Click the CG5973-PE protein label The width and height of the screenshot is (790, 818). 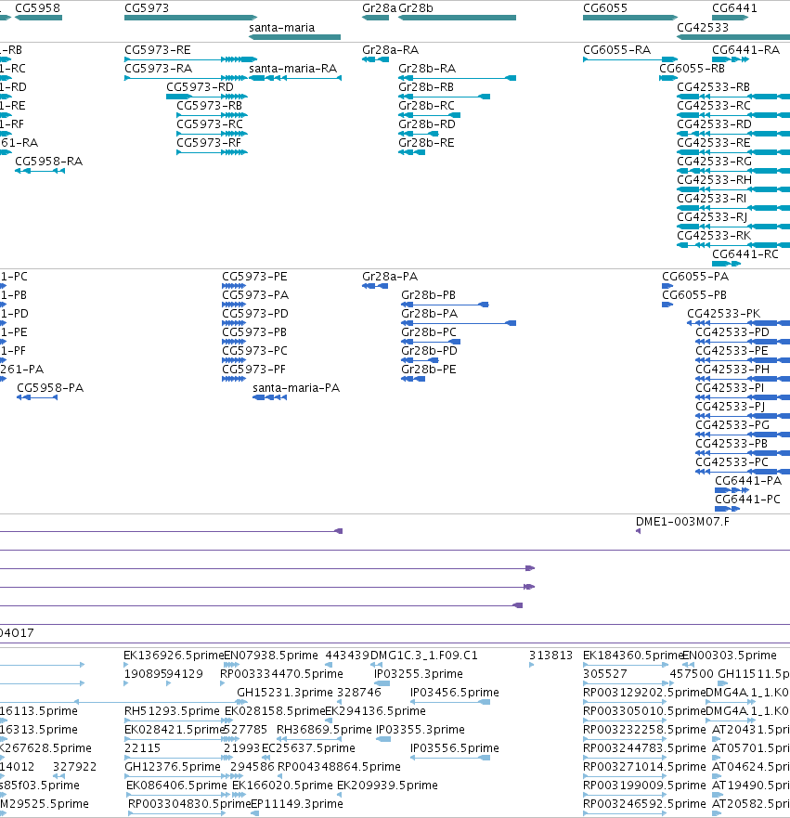254,277
